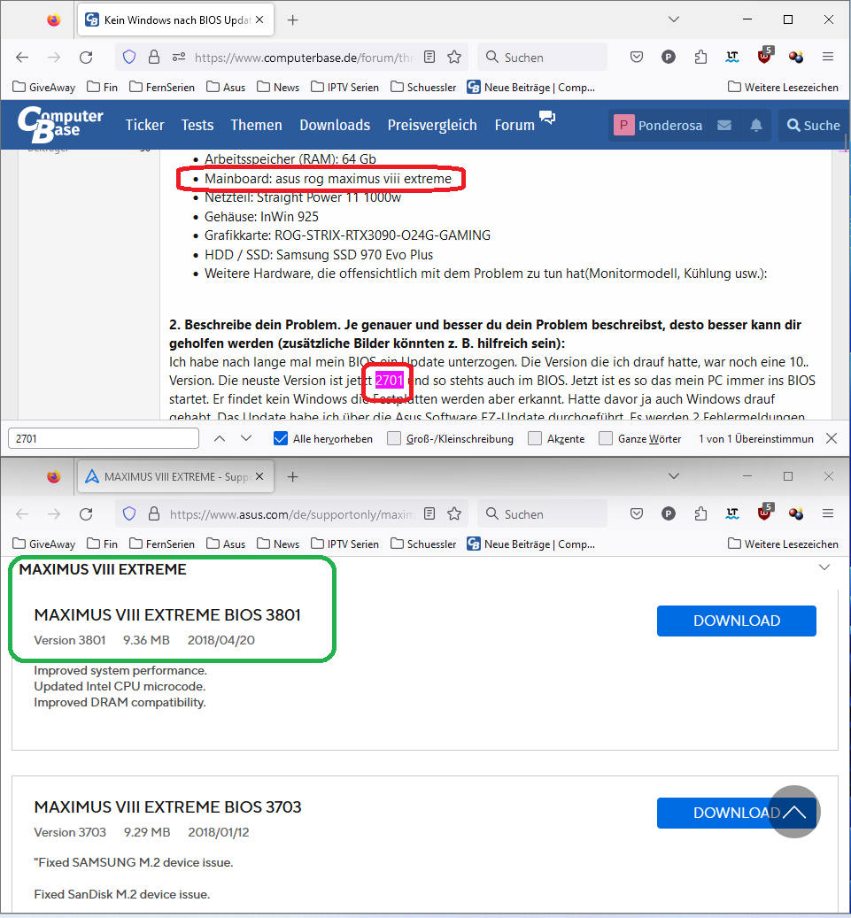Open the Forum menu on ComputerBase
The height and width of the screenshot is (918, 851).
514,125
